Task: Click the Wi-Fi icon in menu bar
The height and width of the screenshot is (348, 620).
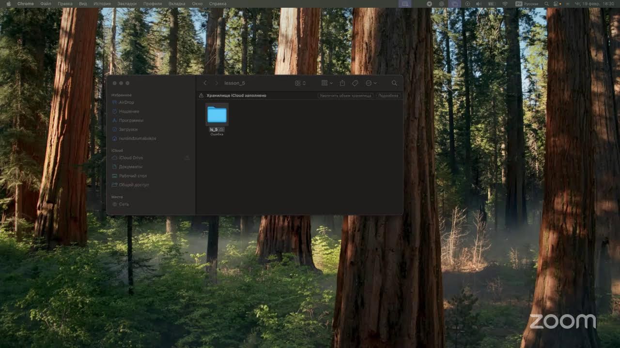Action: click(505, 4)
